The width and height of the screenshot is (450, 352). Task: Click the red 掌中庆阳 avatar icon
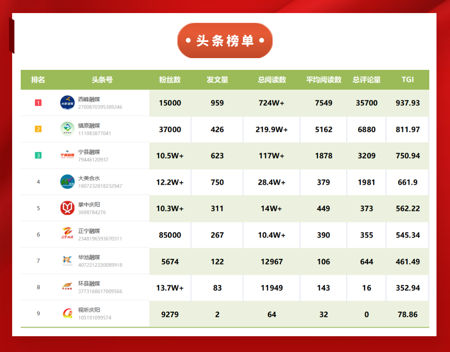pos(67,208)
